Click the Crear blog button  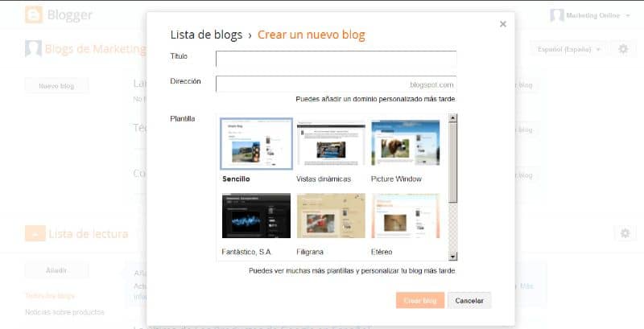[420, 301]
